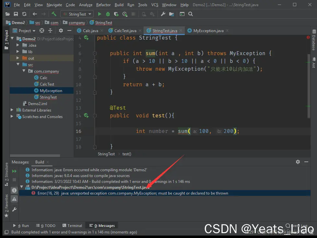
Task: Click run gutter icon beside class StringTest
Action: (x=86, y=38)
